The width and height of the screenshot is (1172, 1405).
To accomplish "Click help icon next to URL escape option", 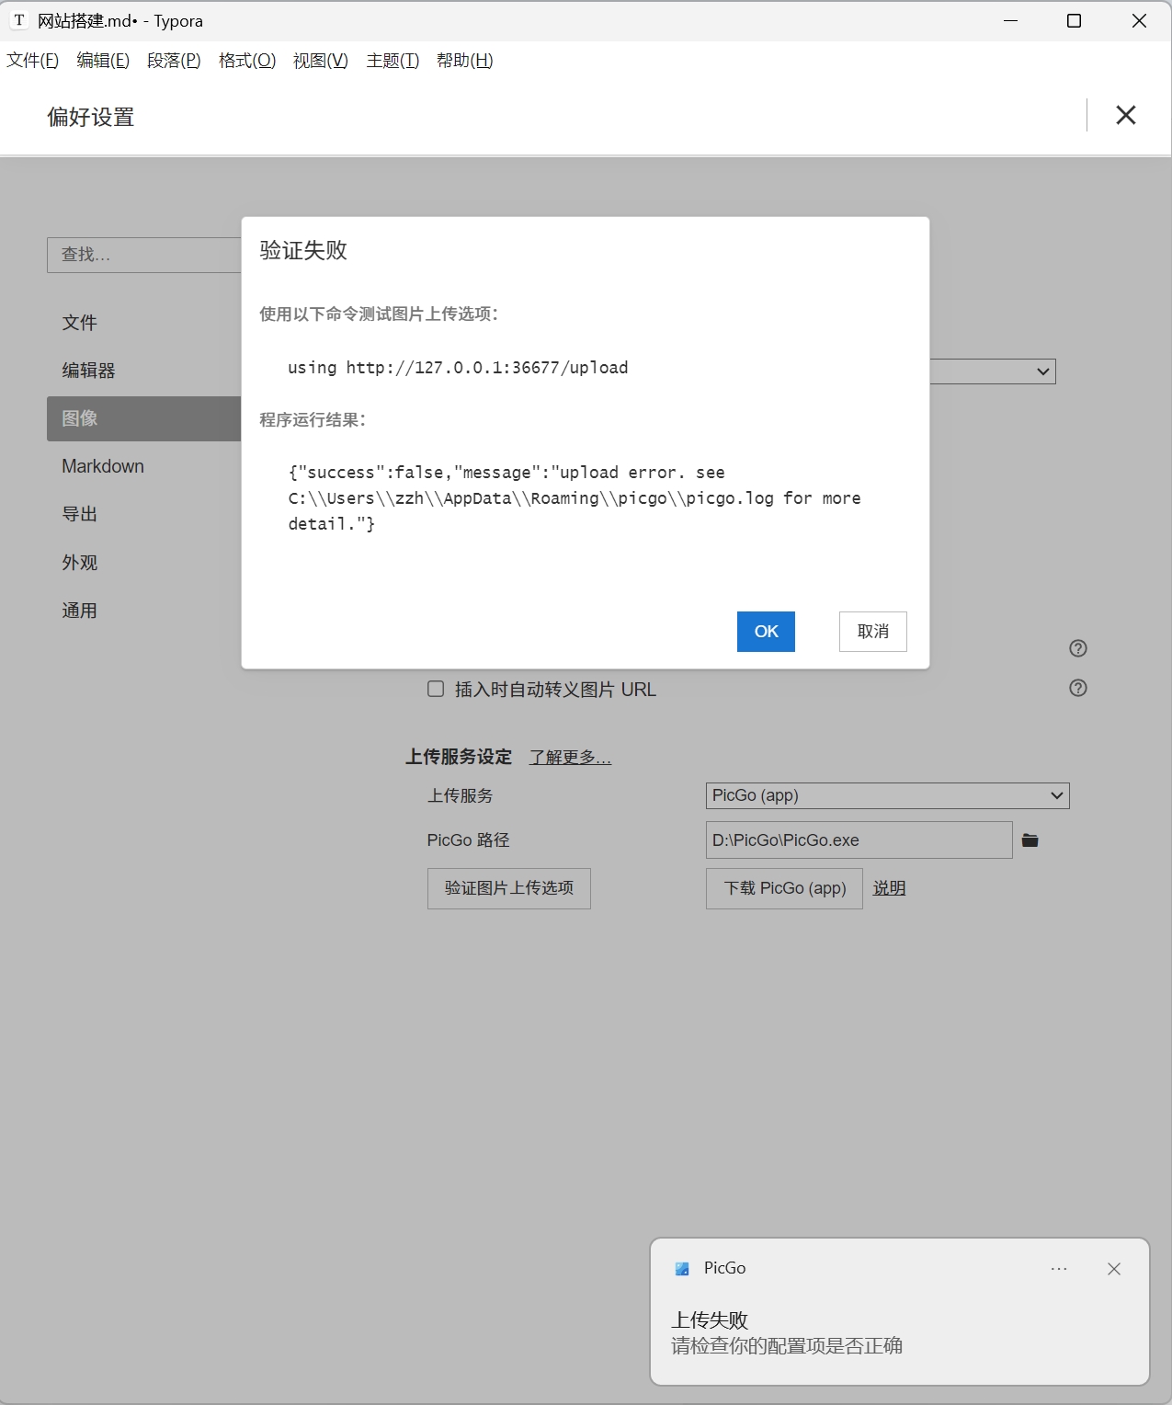I will click(1078, 688).
